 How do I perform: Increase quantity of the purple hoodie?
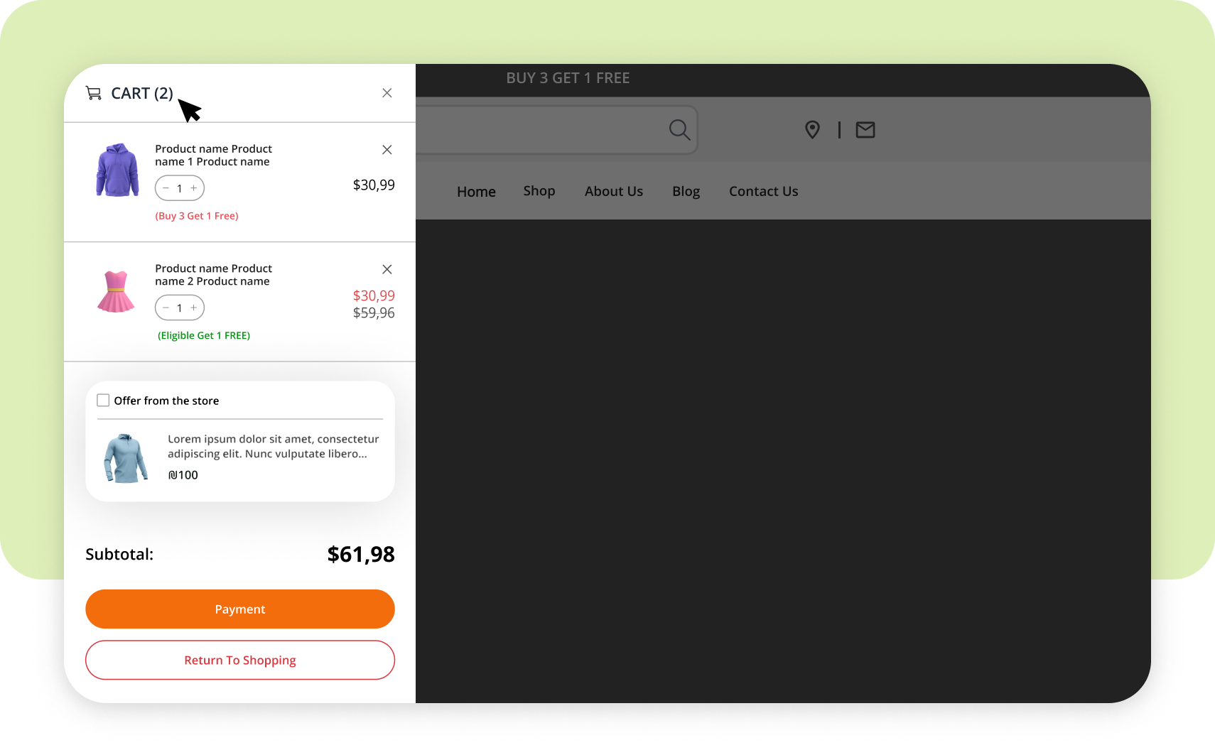coord(193,188)
